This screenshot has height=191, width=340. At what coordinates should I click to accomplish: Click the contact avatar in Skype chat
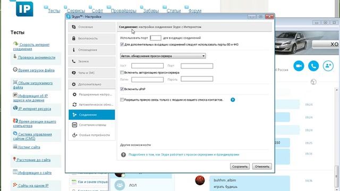point(200,180)
